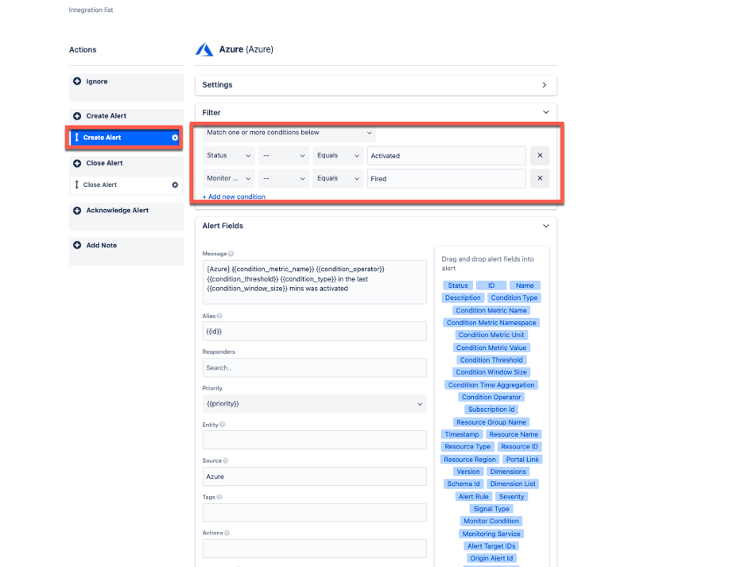Click the help icon next to Alias

[219, 316]
